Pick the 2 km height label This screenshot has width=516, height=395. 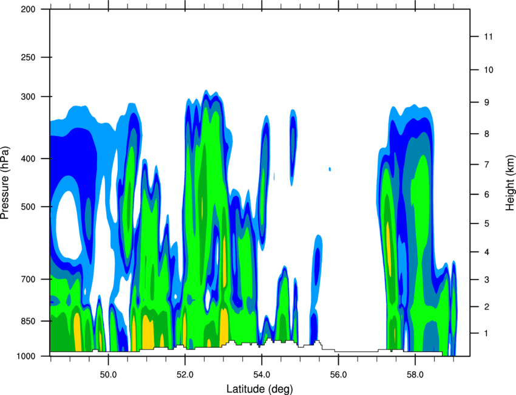coord(487,307)
